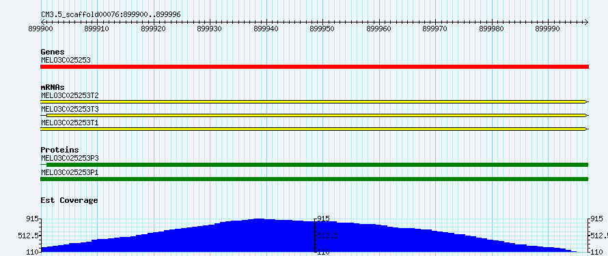Open the Proteins track title

59,150
